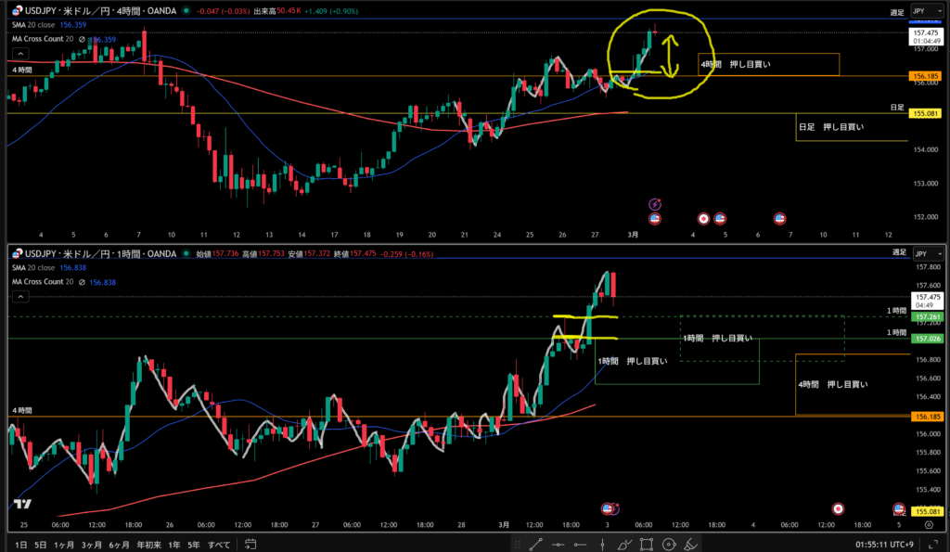Open the go-to-date calendar icon

(x=248, y=544)
